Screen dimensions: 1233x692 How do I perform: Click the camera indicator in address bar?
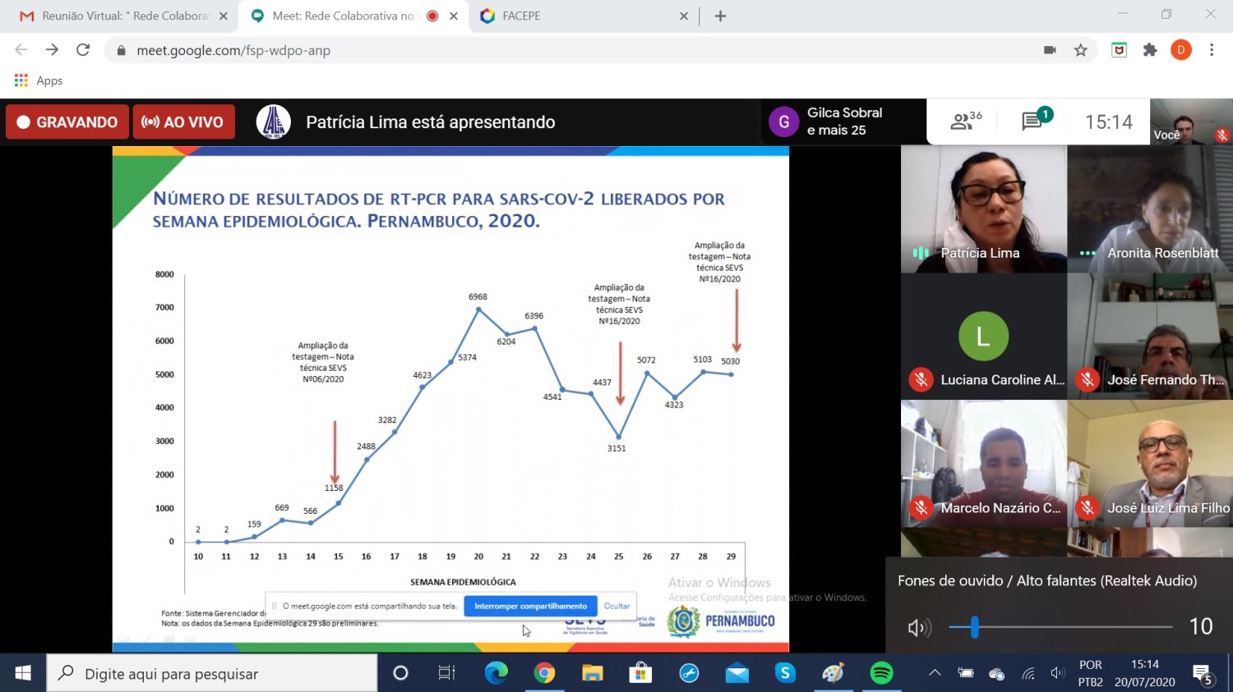point(1050,50)
